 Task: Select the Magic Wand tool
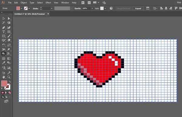tap(4, 23)
